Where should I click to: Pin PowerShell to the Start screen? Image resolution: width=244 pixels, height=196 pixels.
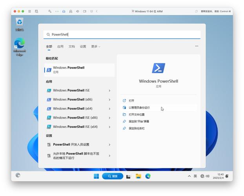click(x=158, y=122)
